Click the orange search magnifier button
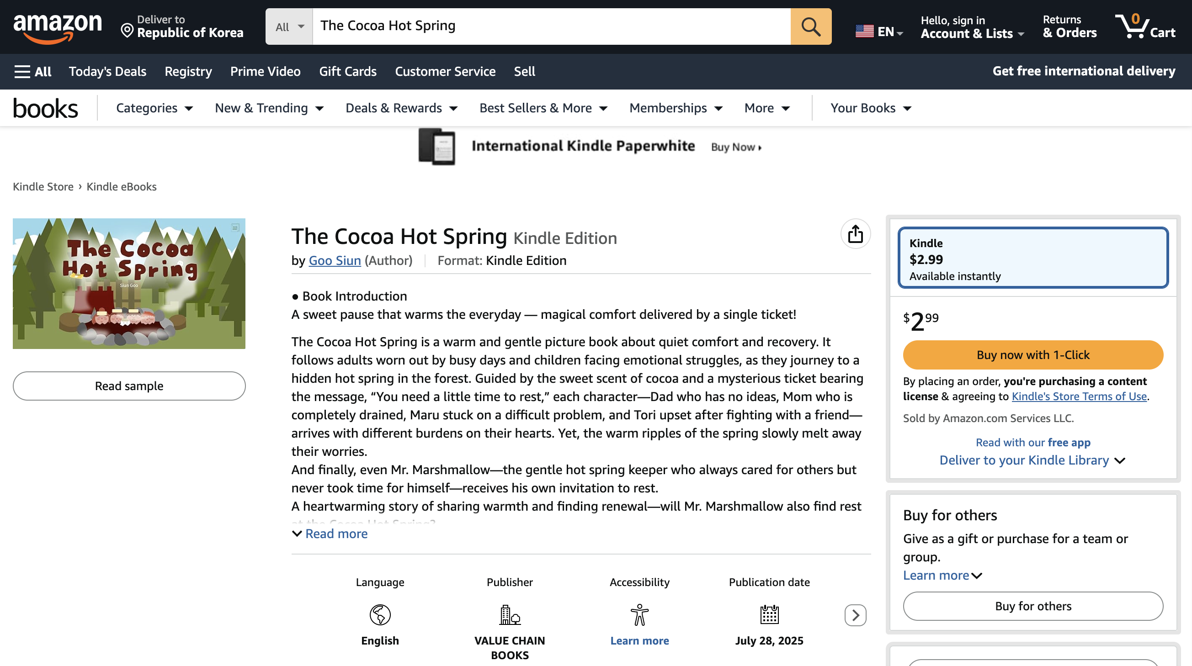The height and width of the screenshot is (666, 1192). pyautogui.click(x=811, y=26)
